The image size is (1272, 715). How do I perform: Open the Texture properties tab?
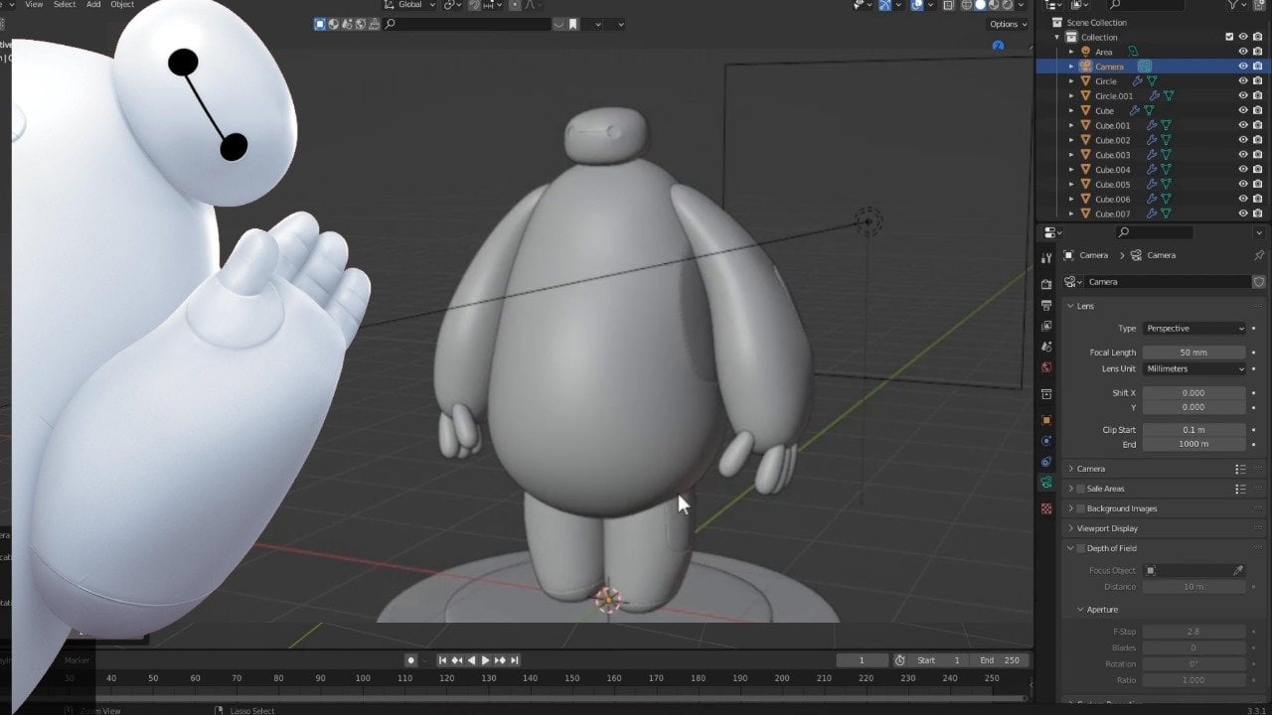(1046, 508)
